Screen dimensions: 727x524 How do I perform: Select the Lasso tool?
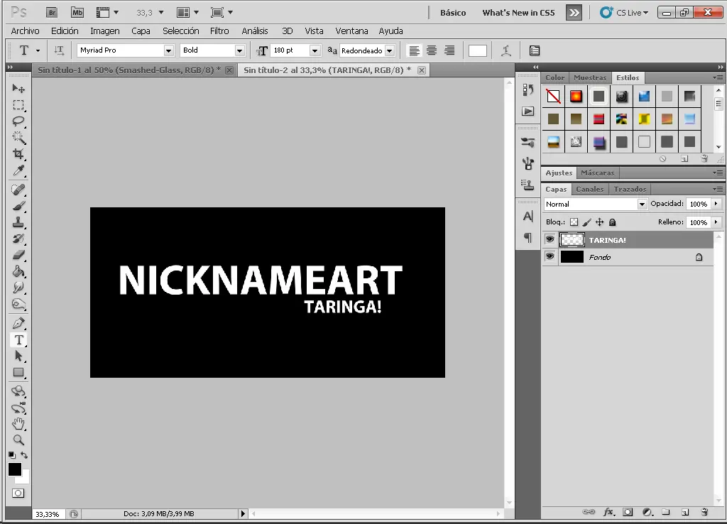tap(18, 121)
